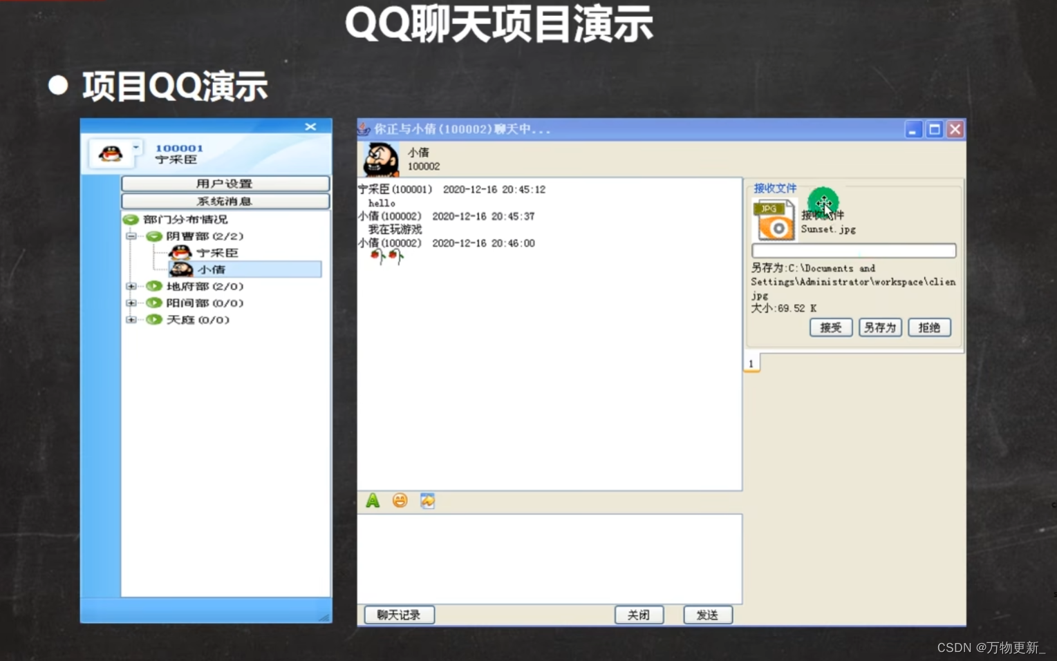Viewport: 1057px width, 661px height.
Task: Click the file transfer progress bar
Action: coord(854,251)
